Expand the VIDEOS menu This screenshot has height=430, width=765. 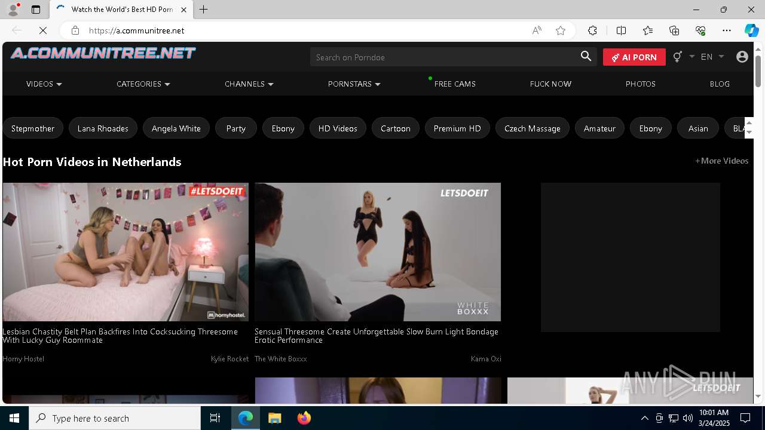(44, 84)
